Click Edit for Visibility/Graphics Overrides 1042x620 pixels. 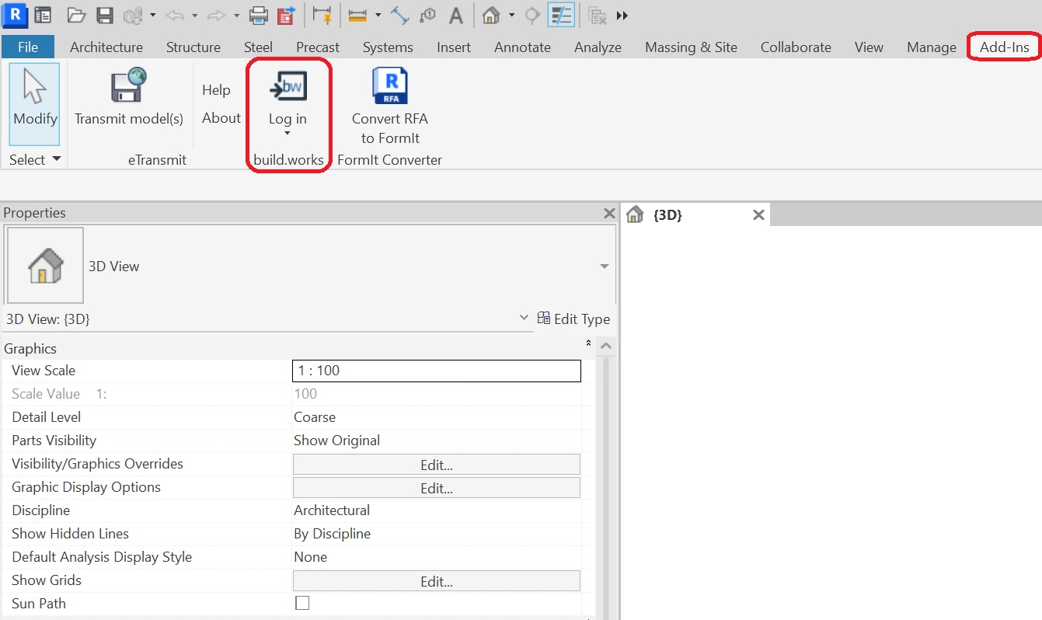point(437,465)
